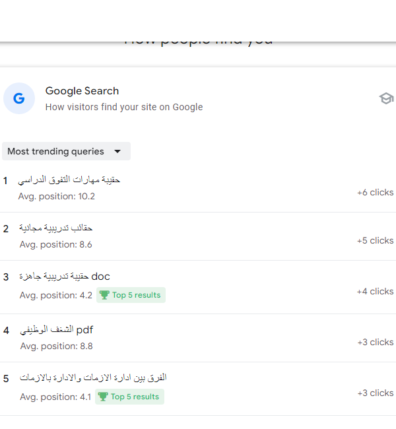Image resolution: width=396 pixels, height=429 pixels.
Task: Click the How visitors find your site subtitle
Action: click(x=124, y=107)
